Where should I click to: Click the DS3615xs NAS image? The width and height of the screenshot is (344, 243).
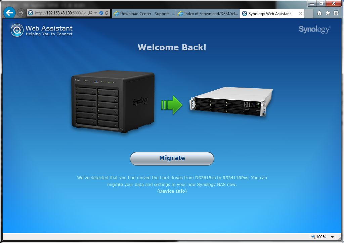tap(113, 102)
